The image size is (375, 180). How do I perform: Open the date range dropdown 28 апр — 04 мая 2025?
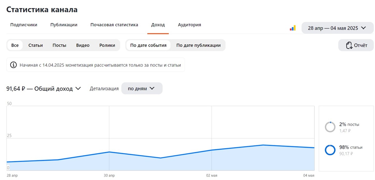pyautogui.click(x=337, y=28)
